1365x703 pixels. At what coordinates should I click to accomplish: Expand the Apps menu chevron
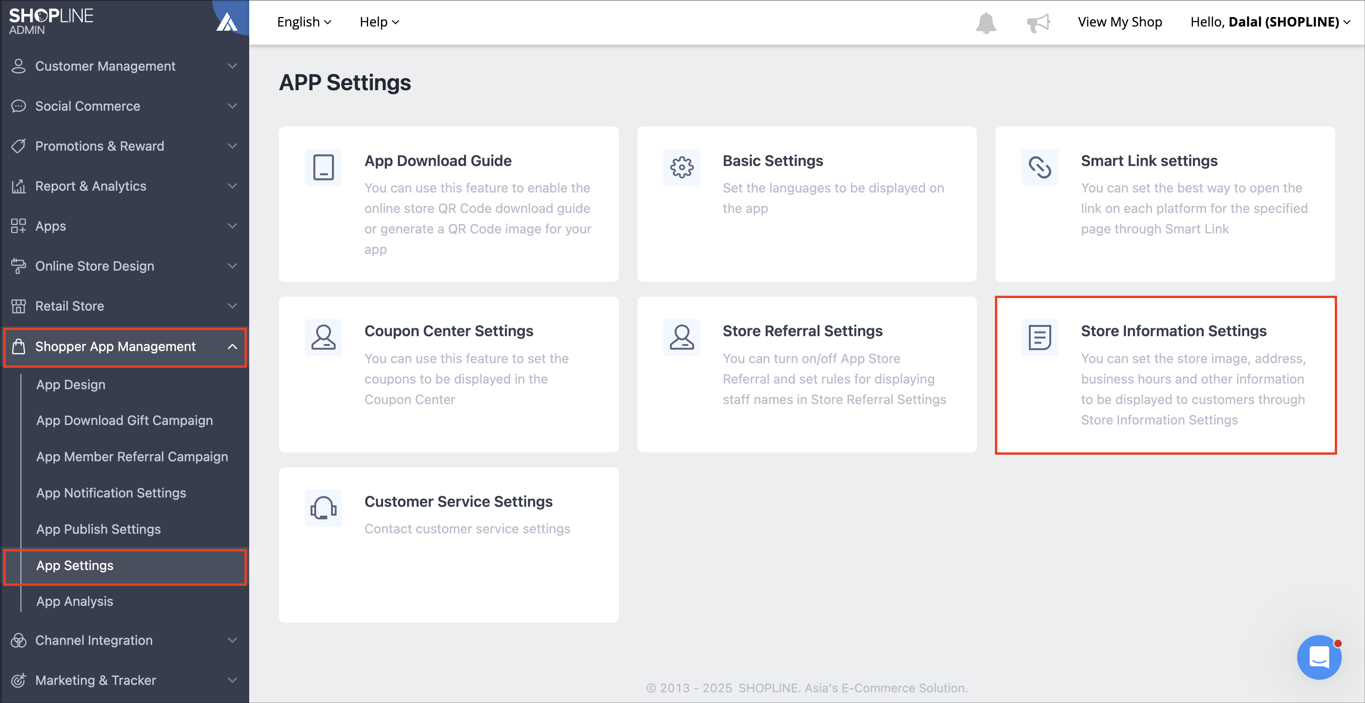[232, 225]
